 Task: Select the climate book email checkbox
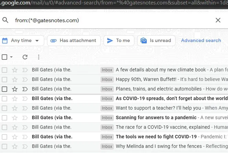tap(4, 70)
